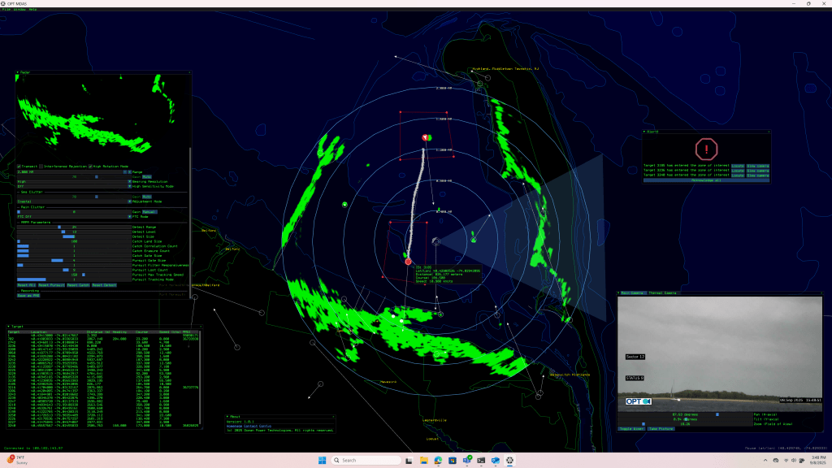Open the Bearing Resolution dropdown
The height and width of the screenshot is (468, 832).
click(128, 181)
